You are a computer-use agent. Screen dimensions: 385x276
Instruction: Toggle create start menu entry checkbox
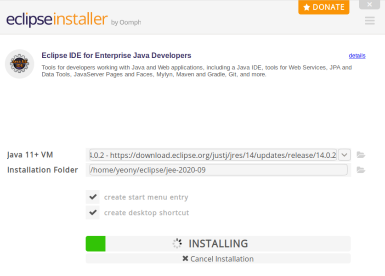[92, 197]
